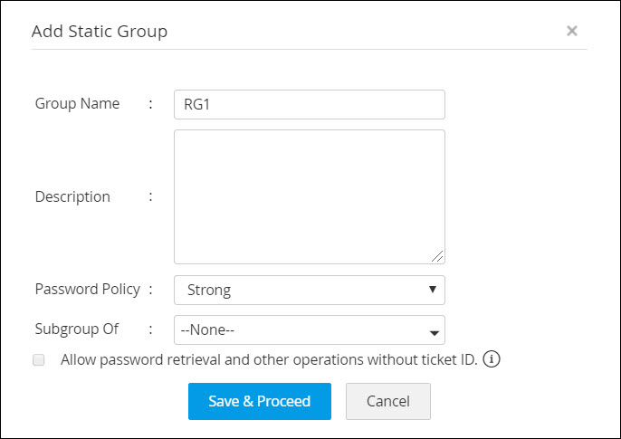This screenshot has width=621, height=439.
Task: Click the Save & Proceed button
Action: (259, 401)
